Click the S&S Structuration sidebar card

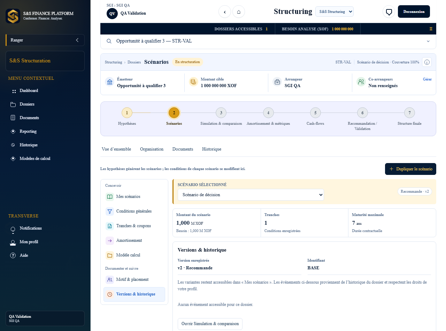click(45, 61)
